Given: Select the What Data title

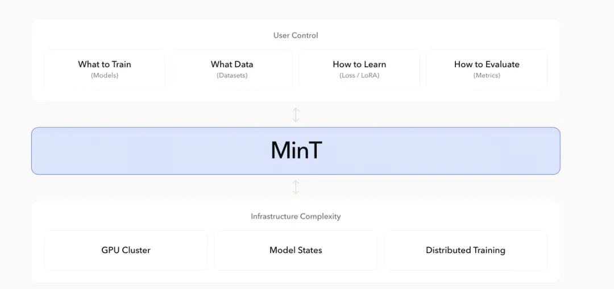Looking at the screenshot, I should click(x=232, y=64).
